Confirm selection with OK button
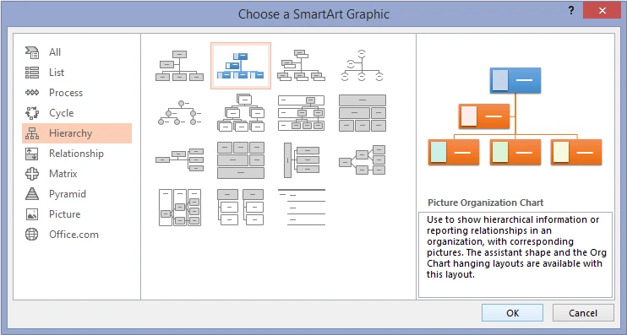This screenshot has width=627, height=335. coord(512,313)
